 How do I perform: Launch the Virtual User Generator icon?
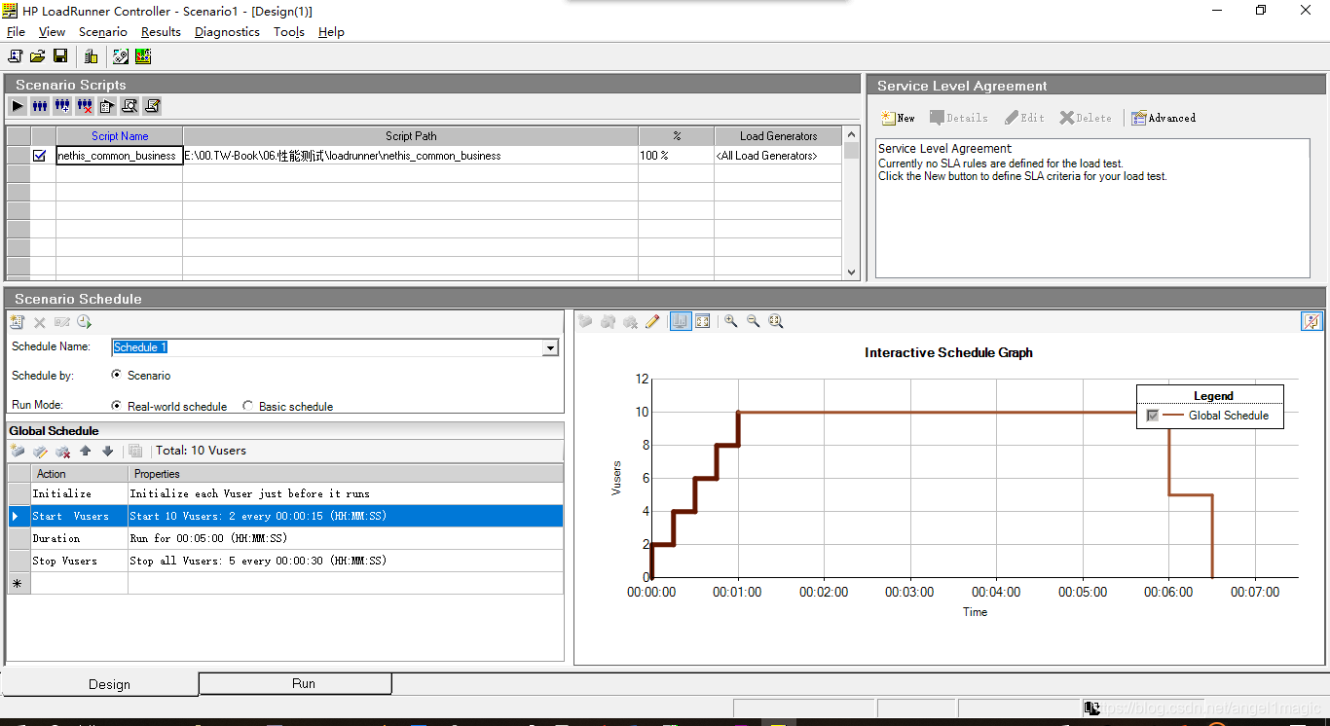(x=121, y=56)
